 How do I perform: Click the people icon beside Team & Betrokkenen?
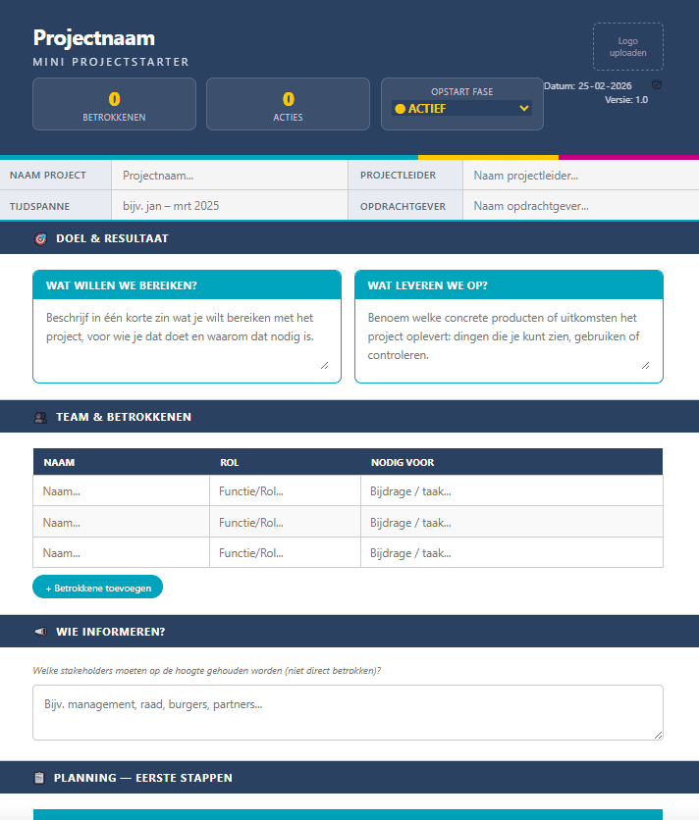click(40, 417)
